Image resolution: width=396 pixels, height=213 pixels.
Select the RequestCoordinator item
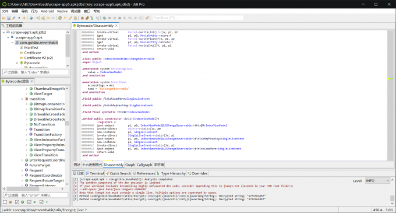[x=45, y=175]
